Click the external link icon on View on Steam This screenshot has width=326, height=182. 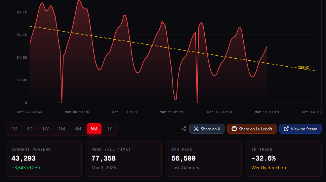tap(286, 129)
